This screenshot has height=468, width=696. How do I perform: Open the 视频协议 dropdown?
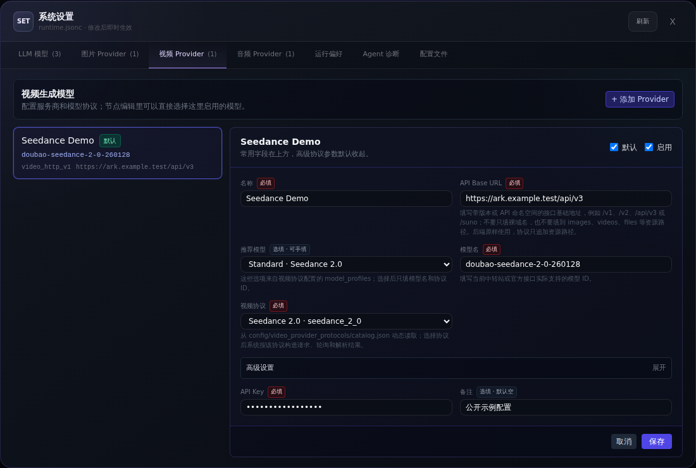point(346,321)
